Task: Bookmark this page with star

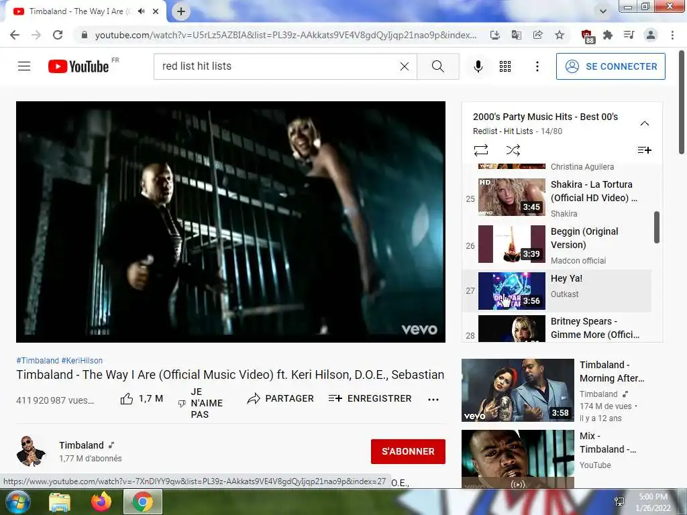Action: (560, 35)
